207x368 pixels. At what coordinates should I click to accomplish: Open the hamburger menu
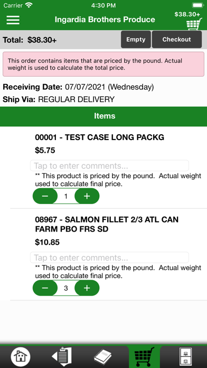coord(13,20)
